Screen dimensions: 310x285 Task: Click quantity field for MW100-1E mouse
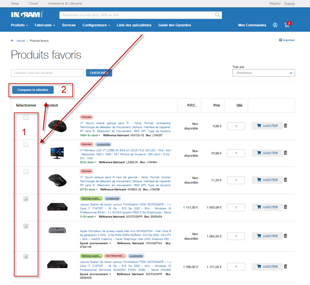[x=236, y=126]
